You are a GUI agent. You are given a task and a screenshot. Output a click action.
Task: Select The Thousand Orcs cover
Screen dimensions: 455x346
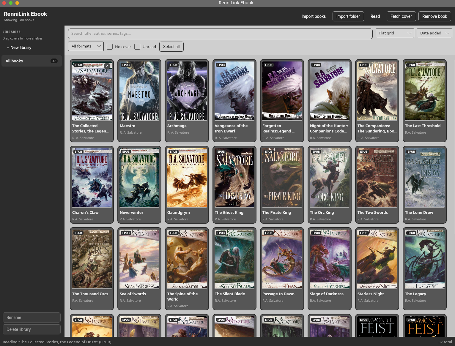click(x=92, y=259)
